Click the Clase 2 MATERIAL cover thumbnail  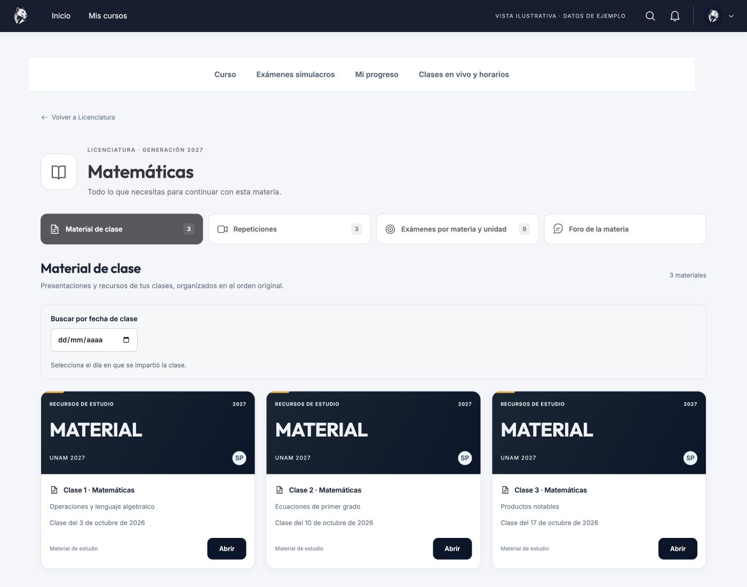tap(373, 433)
